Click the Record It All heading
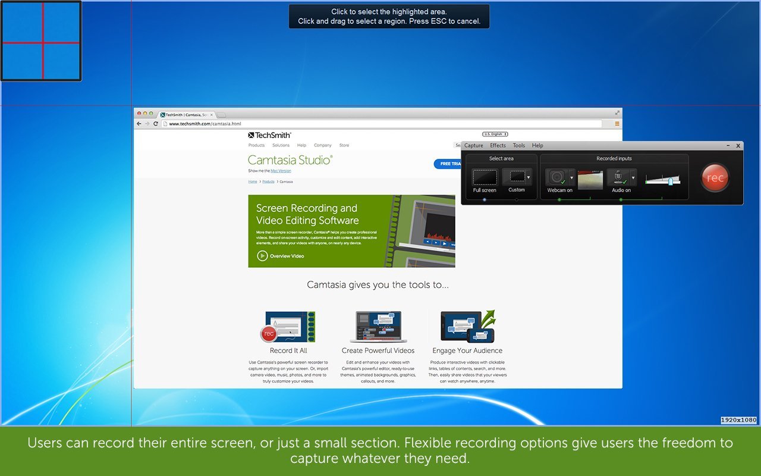The width and height of the screenshot is (761, 476). tap(288, 351)
